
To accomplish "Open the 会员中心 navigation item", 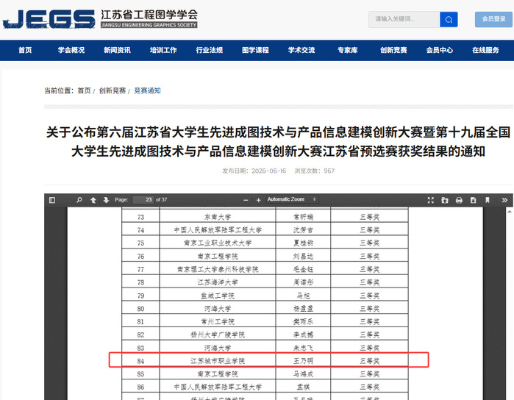I will (440, 50).
